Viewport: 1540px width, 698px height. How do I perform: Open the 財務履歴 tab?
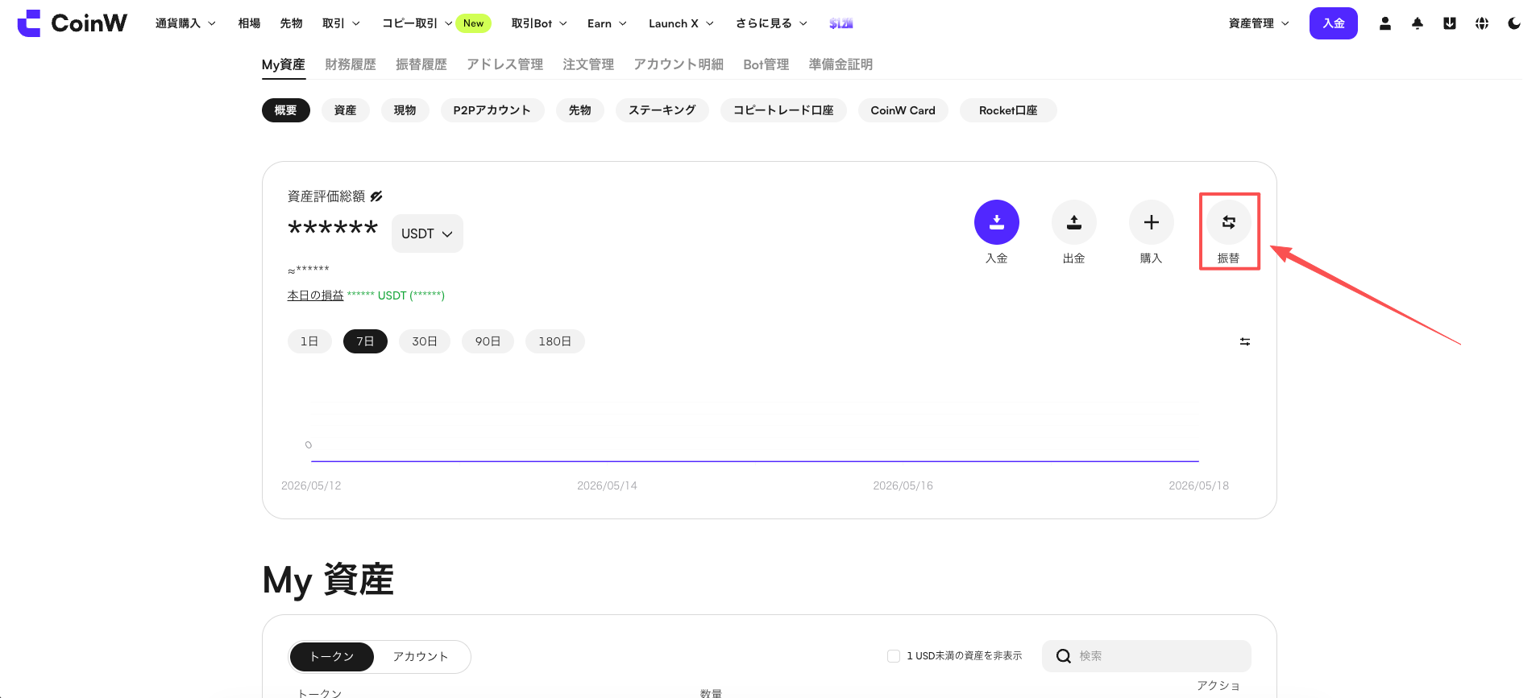(x=351, y=64)
